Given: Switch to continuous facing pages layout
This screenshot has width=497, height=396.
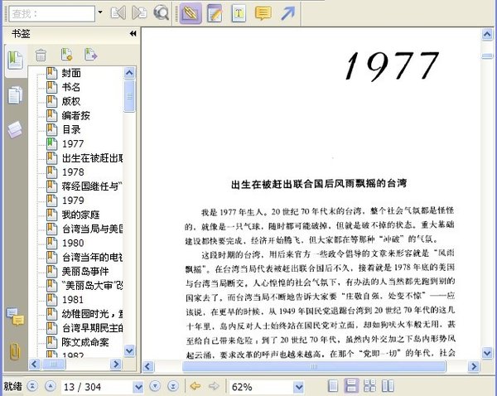Looking at the screenshot, I should tap(369, 386).
